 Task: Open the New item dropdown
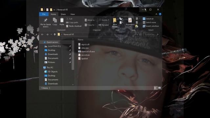pyautogui.click(x=121, y=19)
